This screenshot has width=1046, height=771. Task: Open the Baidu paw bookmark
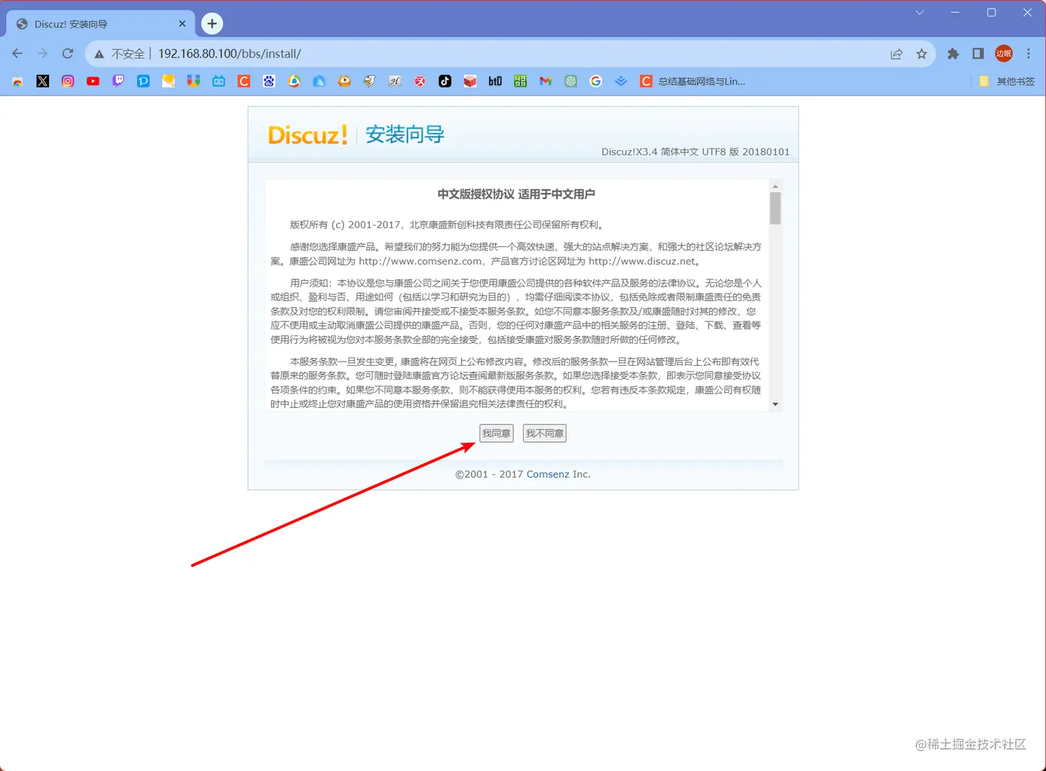click(x=269, y=81)
